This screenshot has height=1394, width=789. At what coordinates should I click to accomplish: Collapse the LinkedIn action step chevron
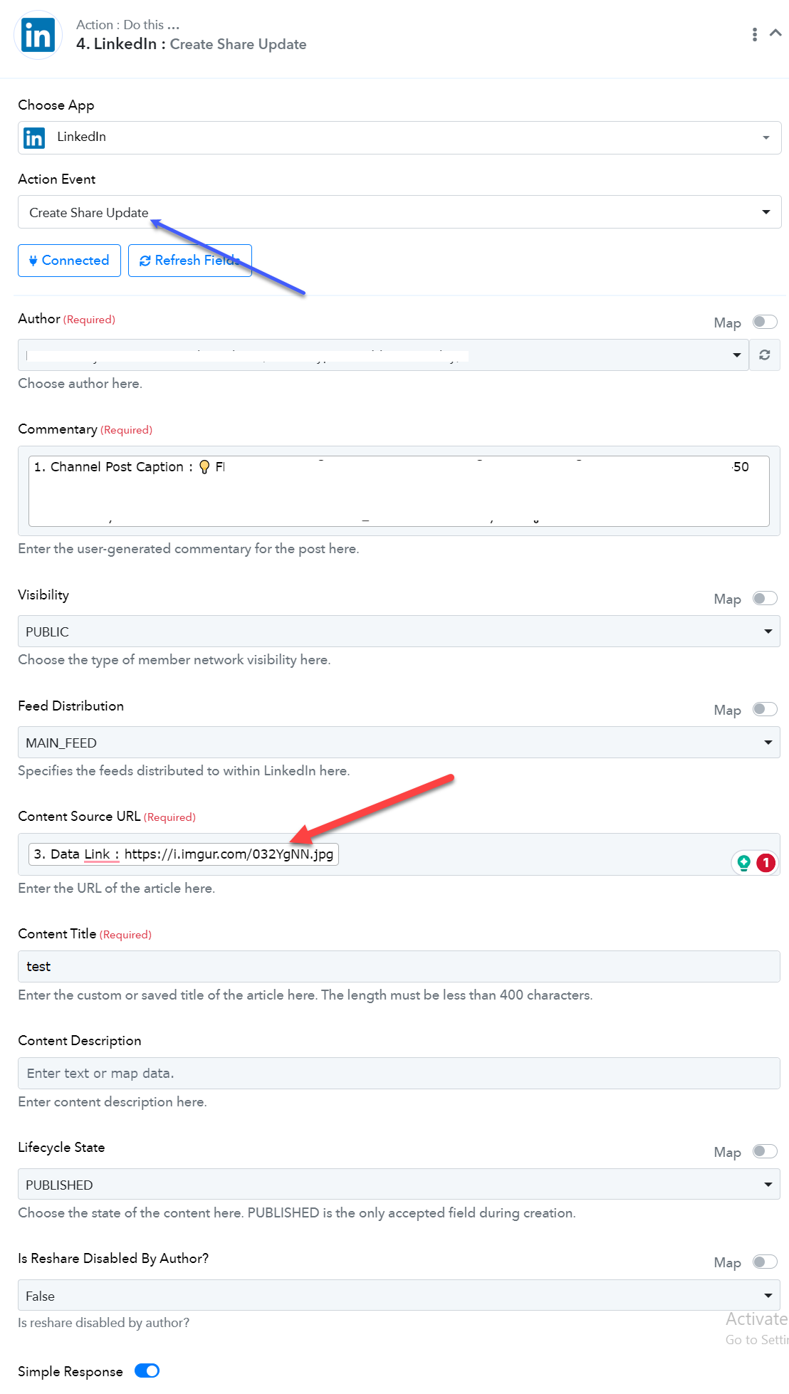[776, 33]
